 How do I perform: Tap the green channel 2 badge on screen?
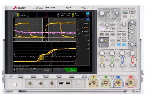coord(28,15)
